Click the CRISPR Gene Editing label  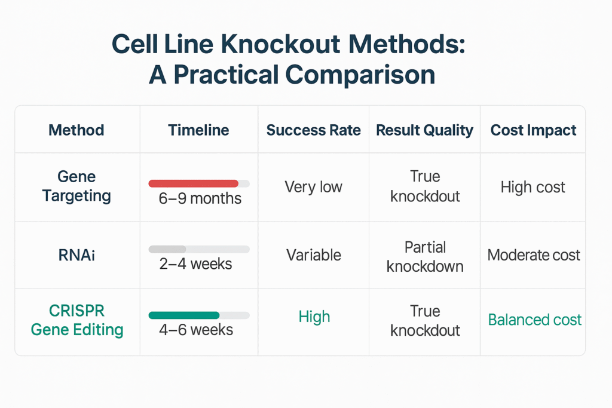tap(76, 321)
